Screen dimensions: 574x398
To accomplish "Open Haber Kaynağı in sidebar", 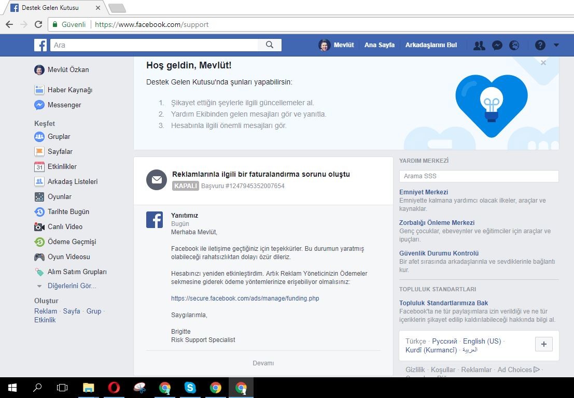I will click(63, 90).
